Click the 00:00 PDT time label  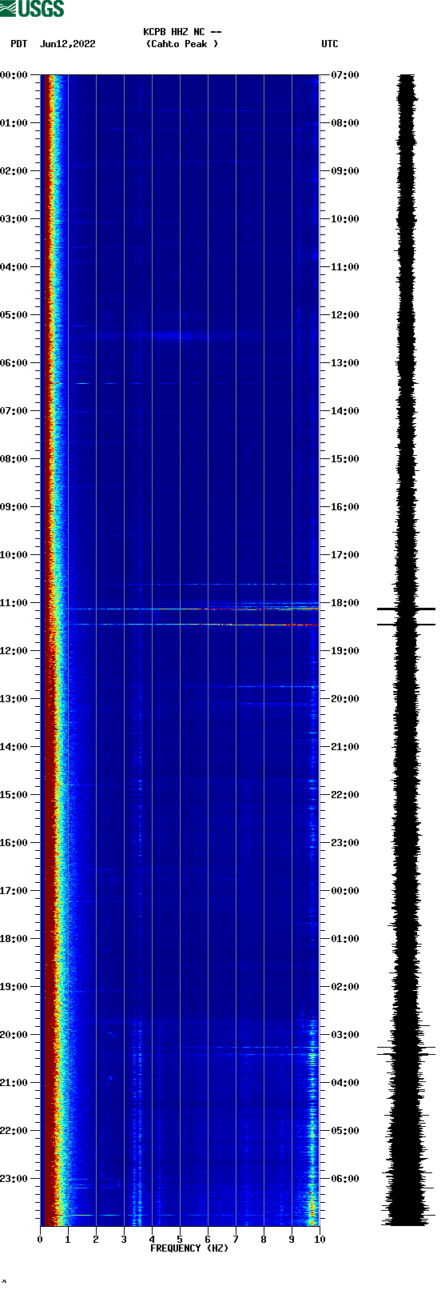click(x=14, y=75)
